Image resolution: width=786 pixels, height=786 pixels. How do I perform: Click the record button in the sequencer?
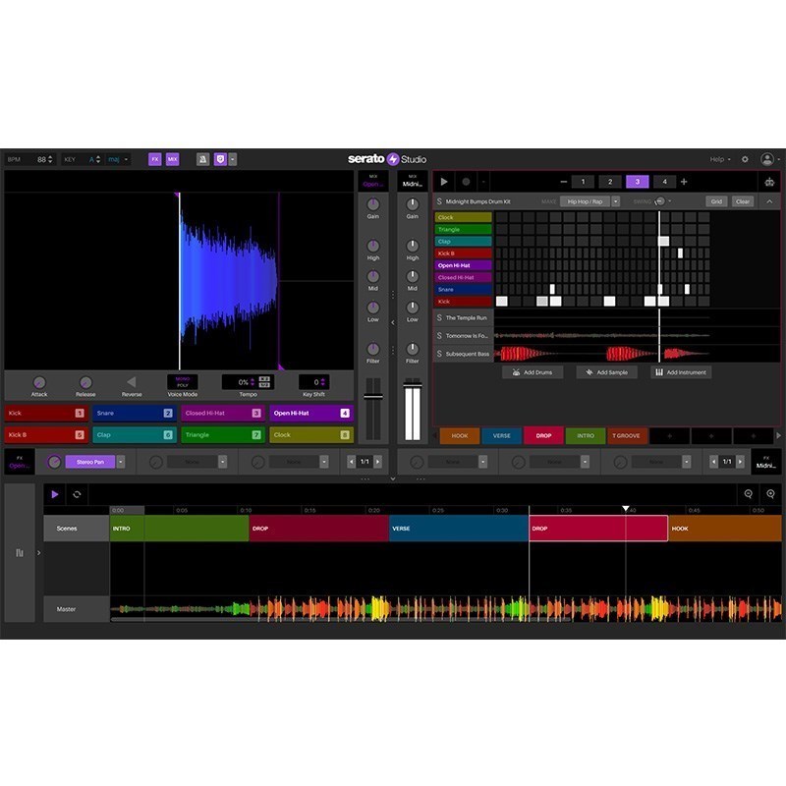click(x=466, y=182)
